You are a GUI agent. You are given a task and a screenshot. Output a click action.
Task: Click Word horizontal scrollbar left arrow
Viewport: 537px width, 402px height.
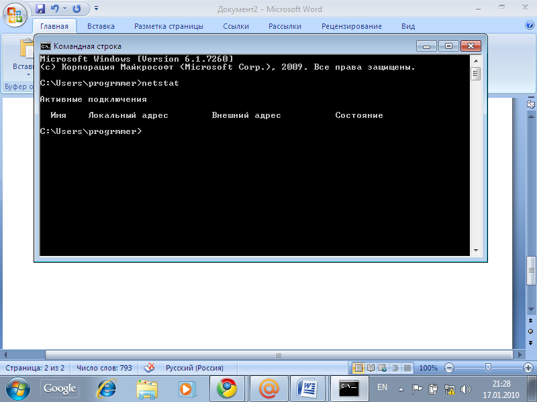5,355
